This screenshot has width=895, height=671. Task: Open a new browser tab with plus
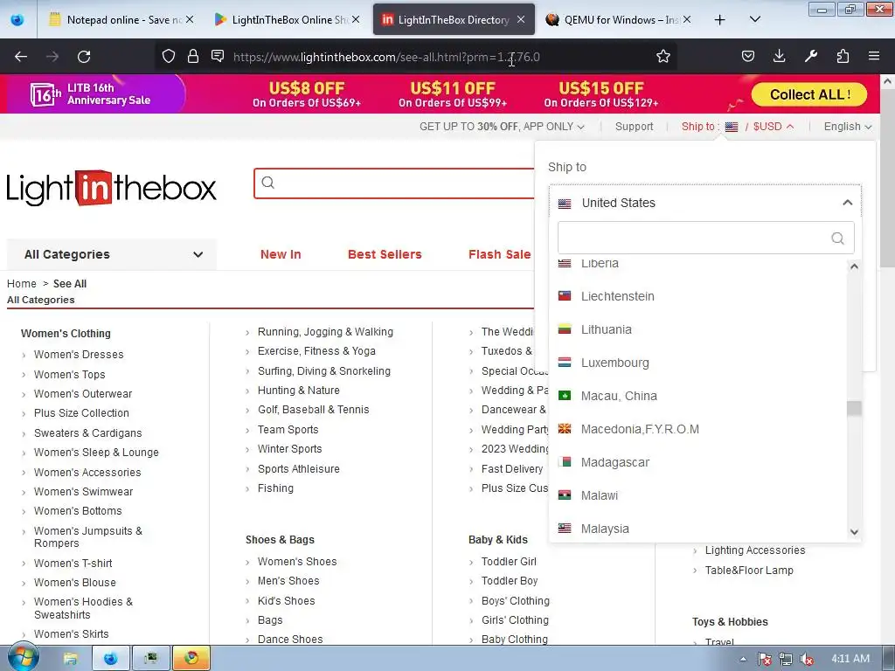click(x=720, y=20)
